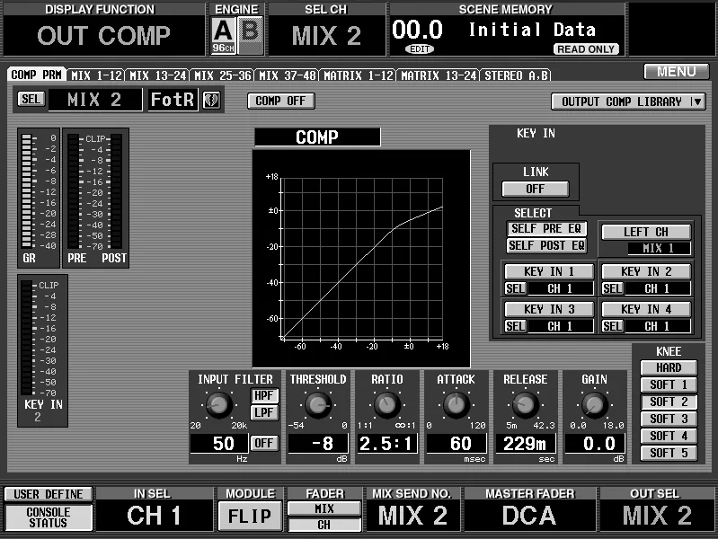The image size is (718, 539).
Task: Switch to the STEREO A,B tab
Action: click(516, 75)
